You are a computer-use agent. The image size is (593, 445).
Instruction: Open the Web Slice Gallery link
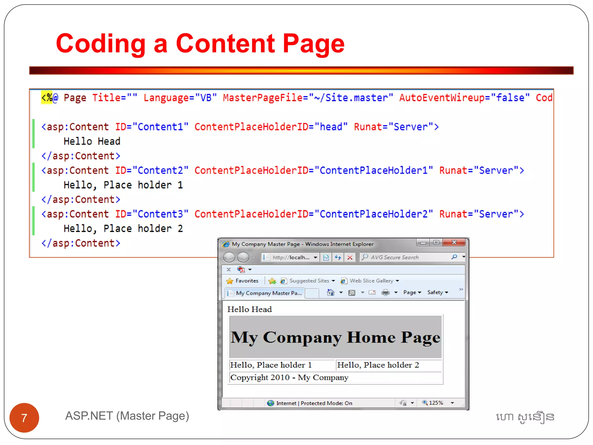[x=370, y=281]
